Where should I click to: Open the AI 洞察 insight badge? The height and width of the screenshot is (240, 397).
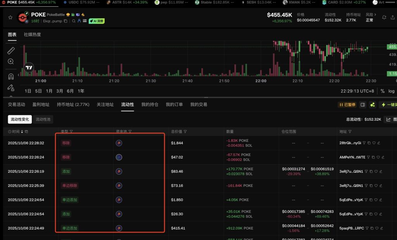[x=97, y=21]
